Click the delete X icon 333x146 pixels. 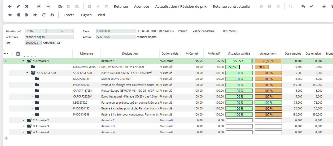27,6
